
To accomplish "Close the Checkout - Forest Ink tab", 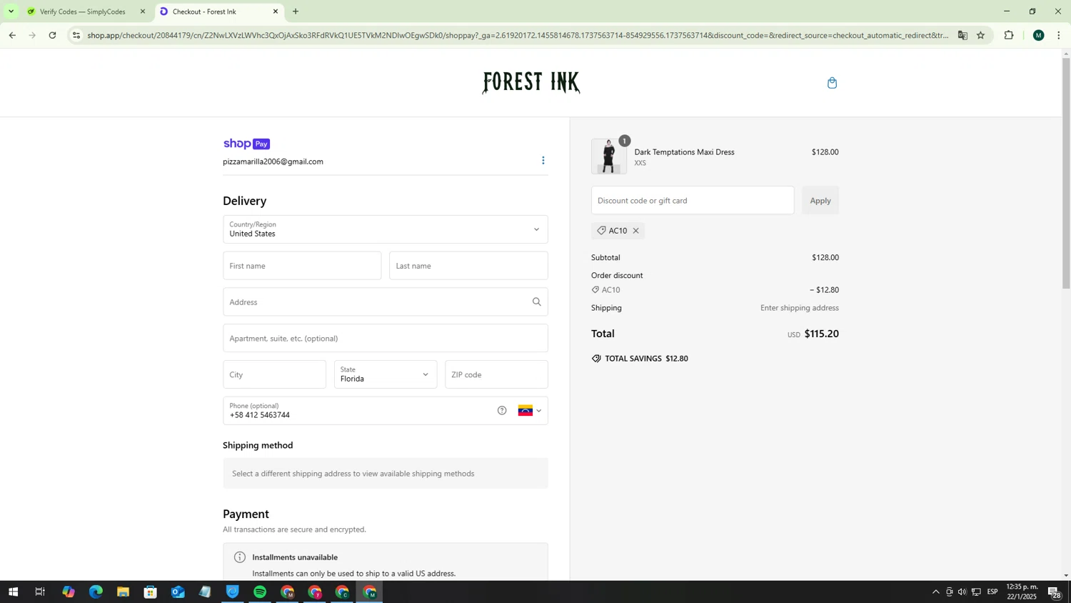I will tap(276, 11).
